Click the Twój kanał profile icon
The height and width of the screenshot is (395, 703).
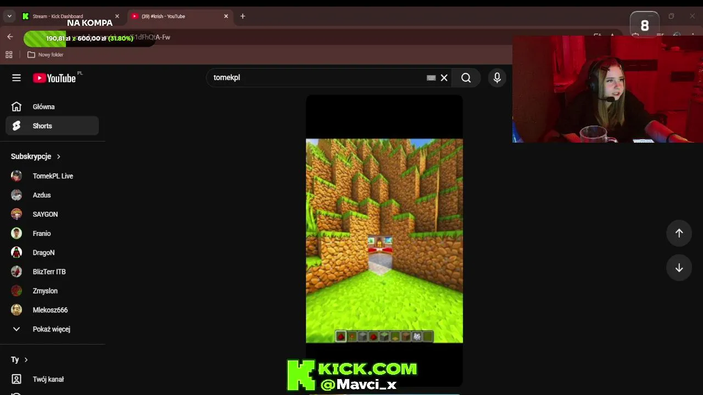pos(16,379)
